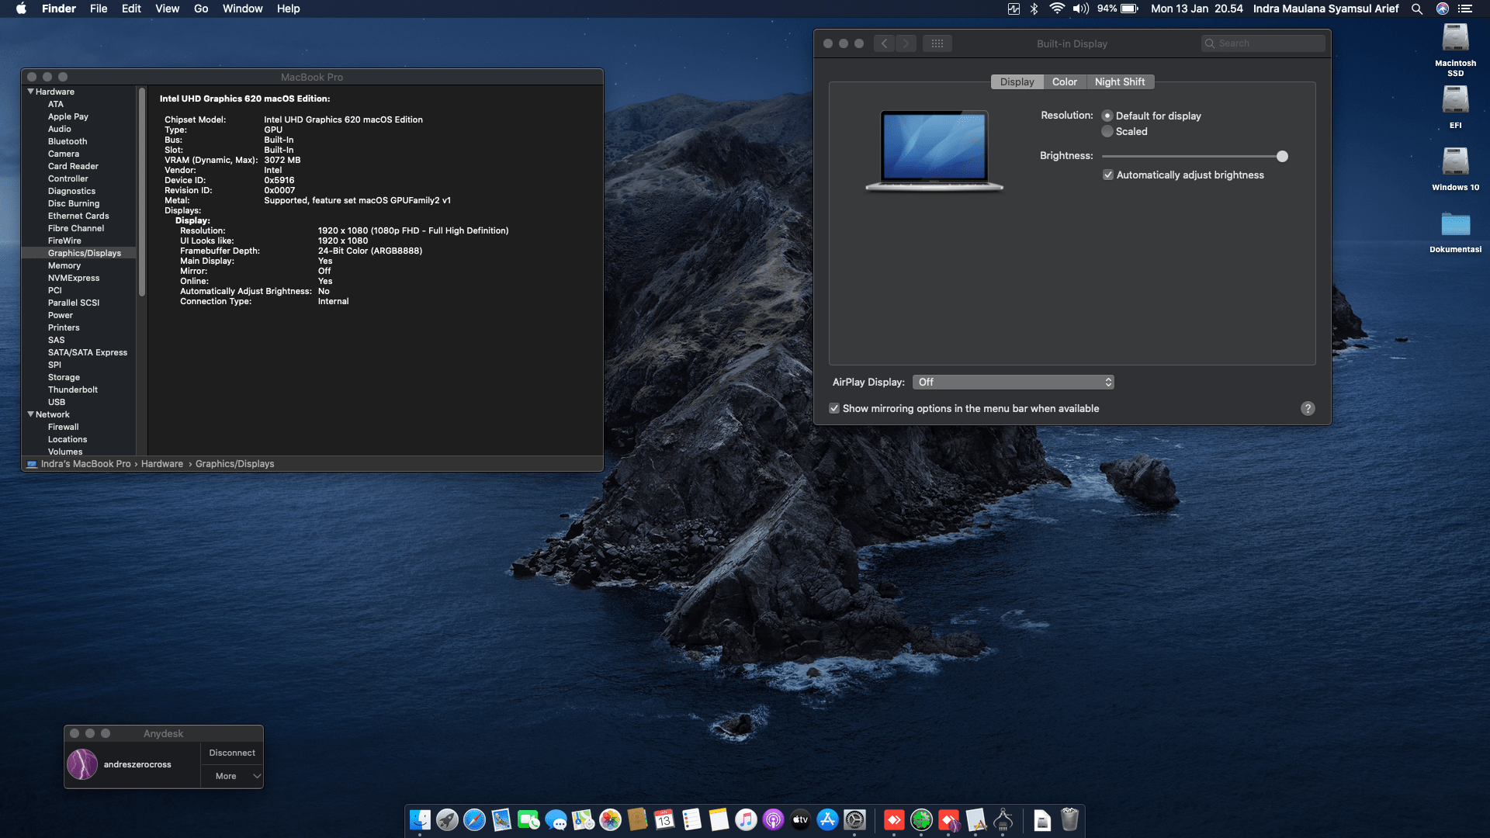Select Storage in the Hardware list

64,377
